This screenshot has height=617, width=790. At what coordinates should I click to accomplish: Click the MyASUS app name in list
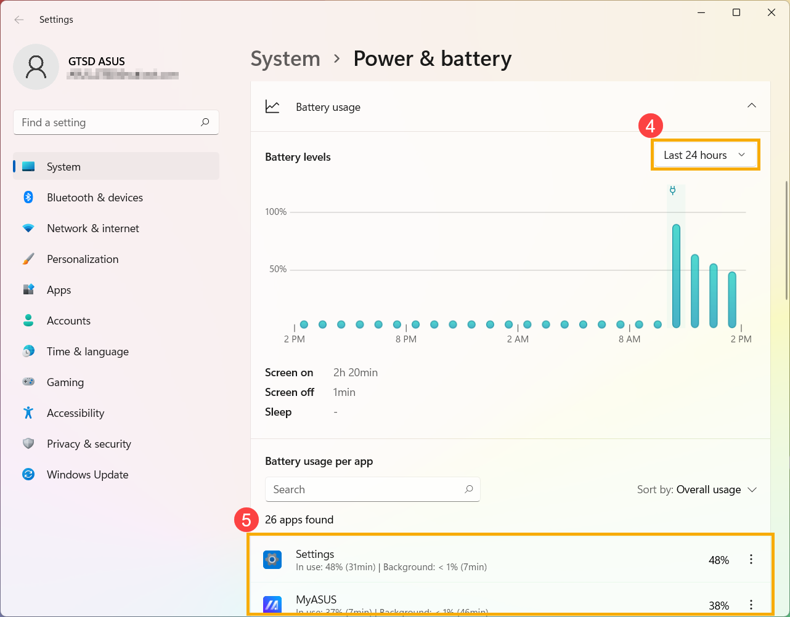pos(316,599)
